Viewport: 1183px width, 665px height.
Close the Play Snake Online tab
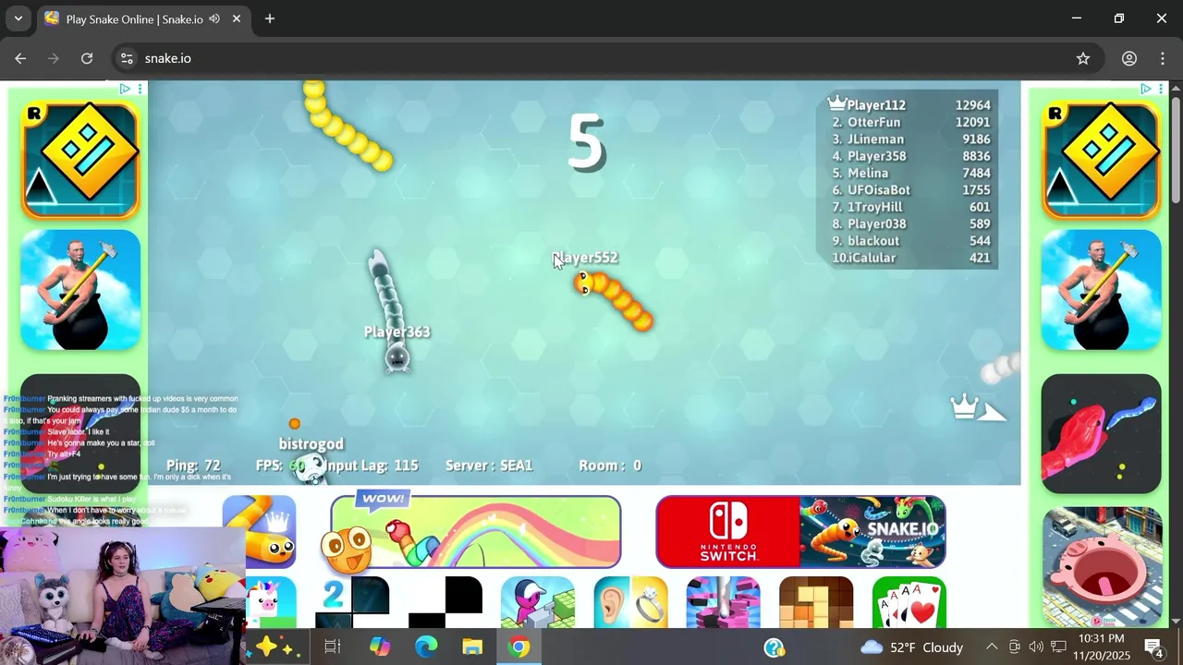(x=237, y=18)
